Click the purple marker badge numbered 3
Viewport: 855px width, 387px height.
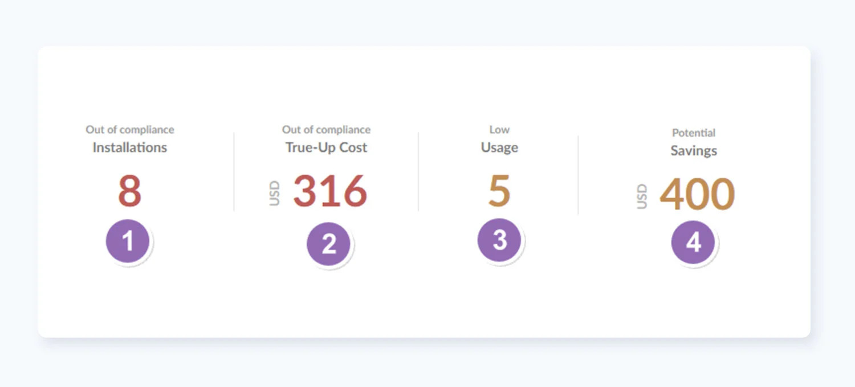click(x=499, y=240)
